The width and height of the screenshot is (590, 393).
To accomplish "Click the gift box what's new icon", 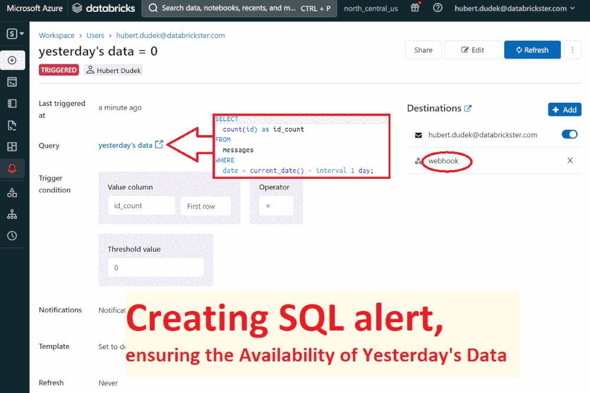I will [x=415, y=8].
